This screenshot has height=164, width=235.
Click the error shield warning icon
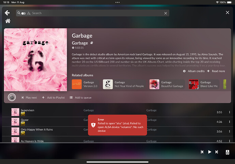point(93,125)
